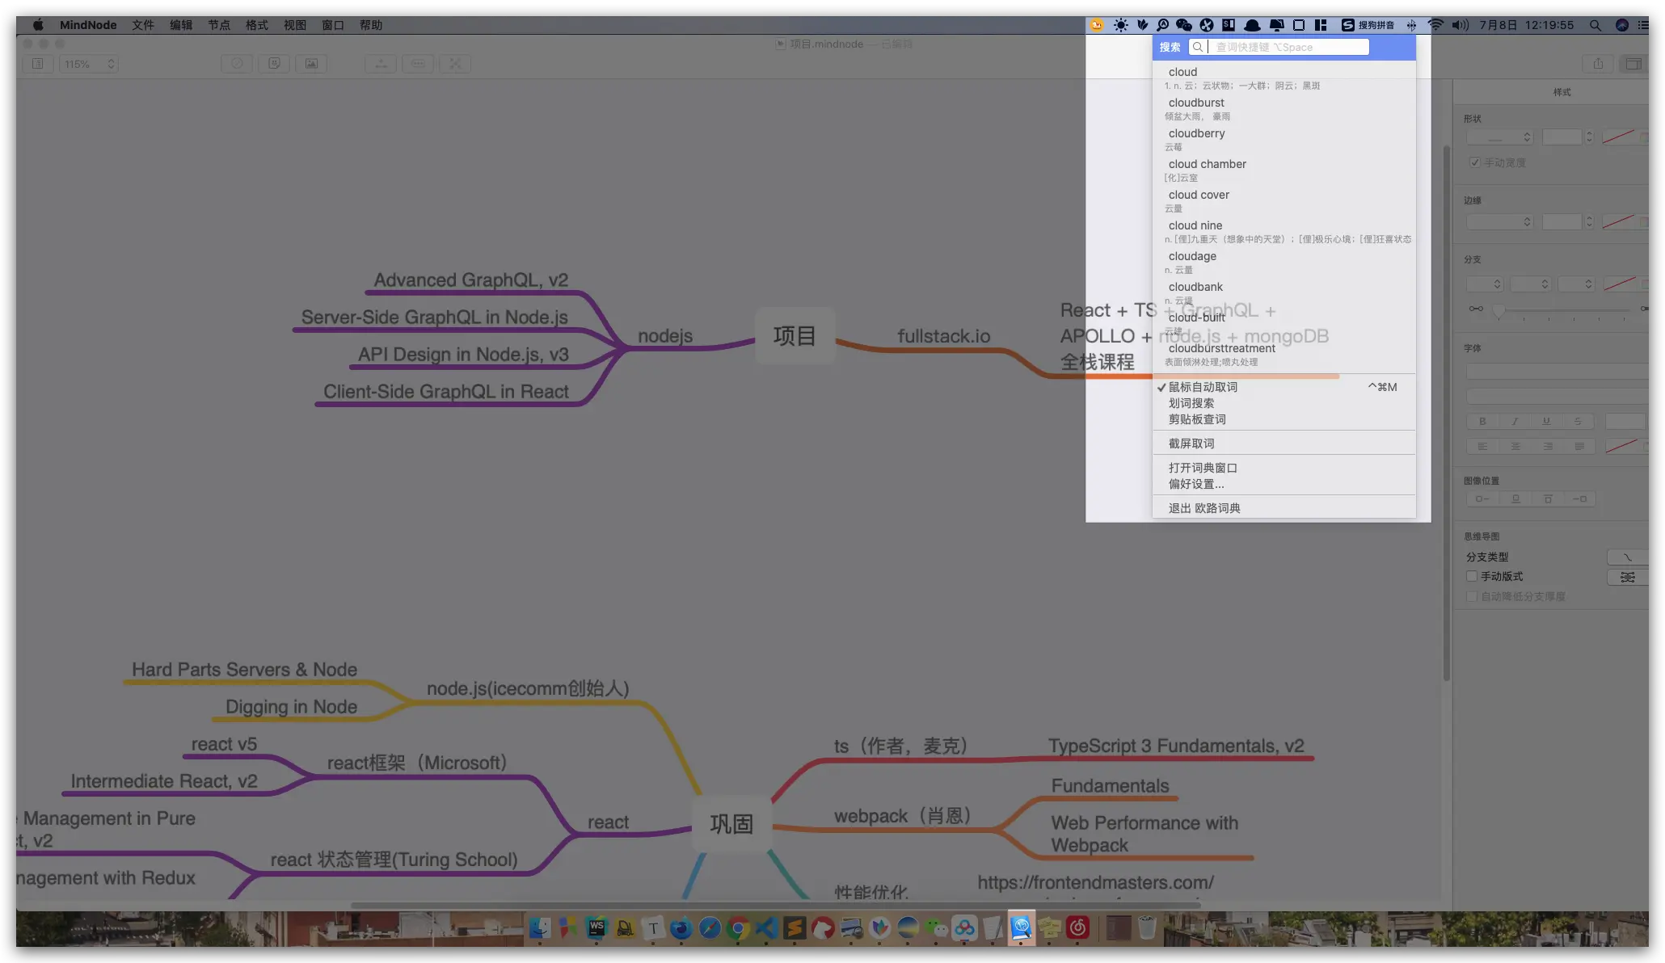This screenshot has height=963, width=1665.
Task: Click the center text alignment button
Action: coord(1515,446)
